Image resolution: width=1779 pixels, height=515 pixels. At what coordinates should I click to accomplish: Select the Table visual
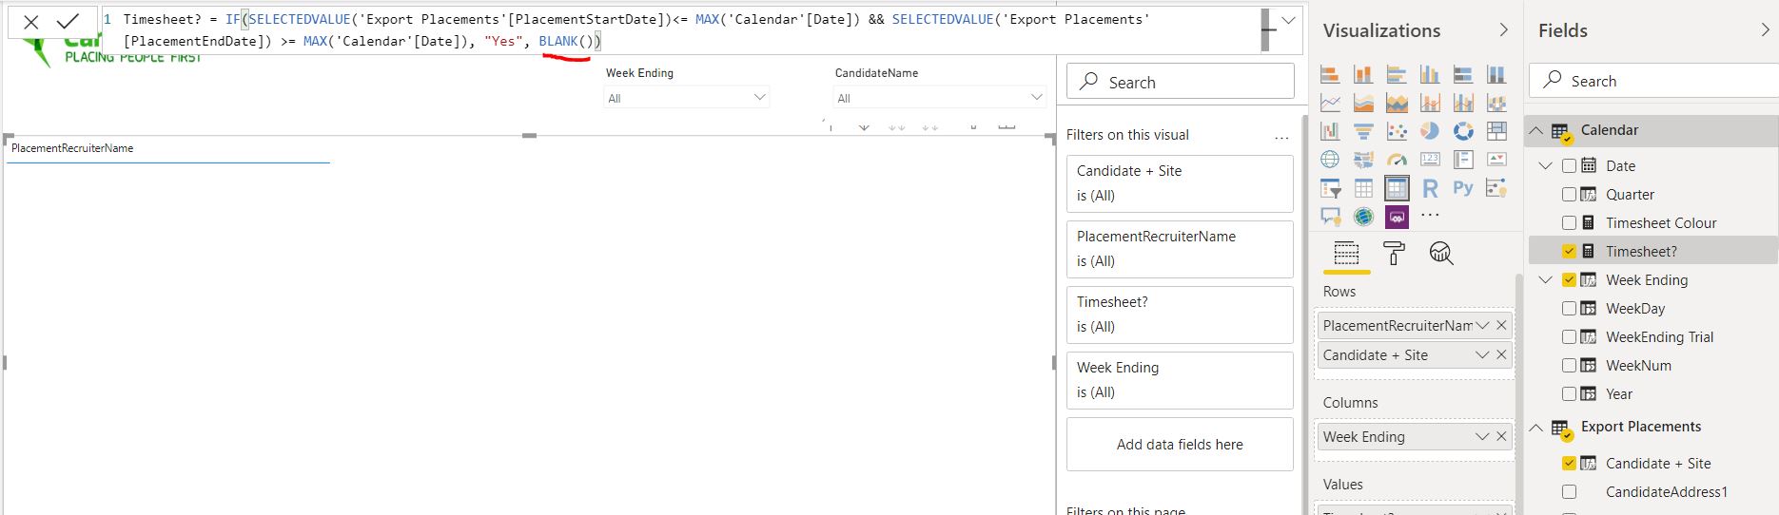[x=1363, y=188]
